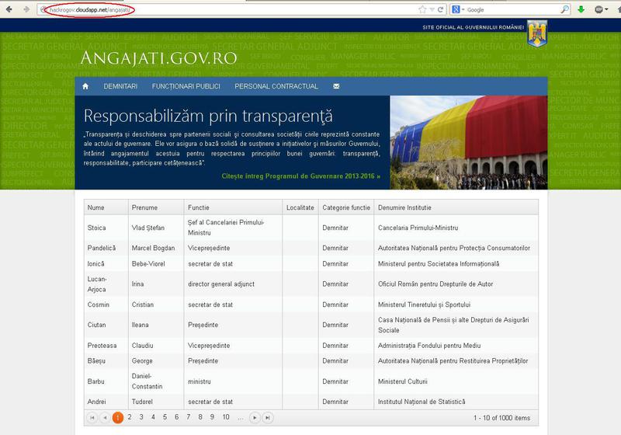Go to next page of results
Screen dimensions: 621x435
tap(255, 418)
